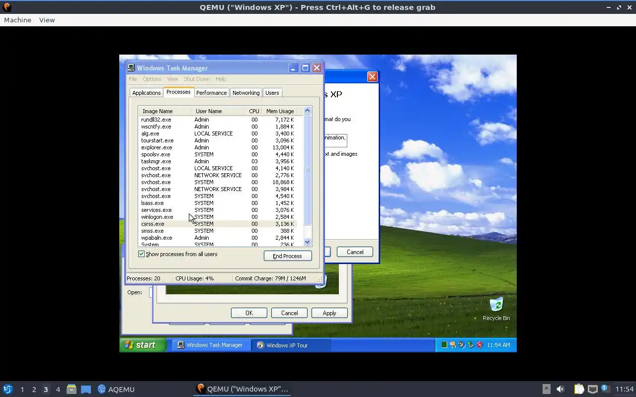The width and height of the screenshot is (636, 397).
Task: Open the host panel application menu icon
Action: pyautogui.click(x=7, y=389)
